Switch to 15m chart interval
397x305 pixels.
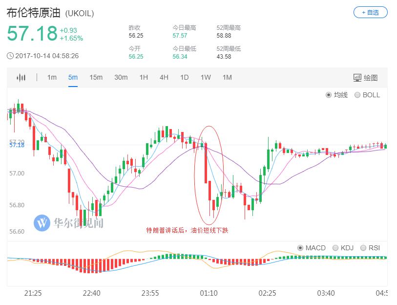coord(96,77)
